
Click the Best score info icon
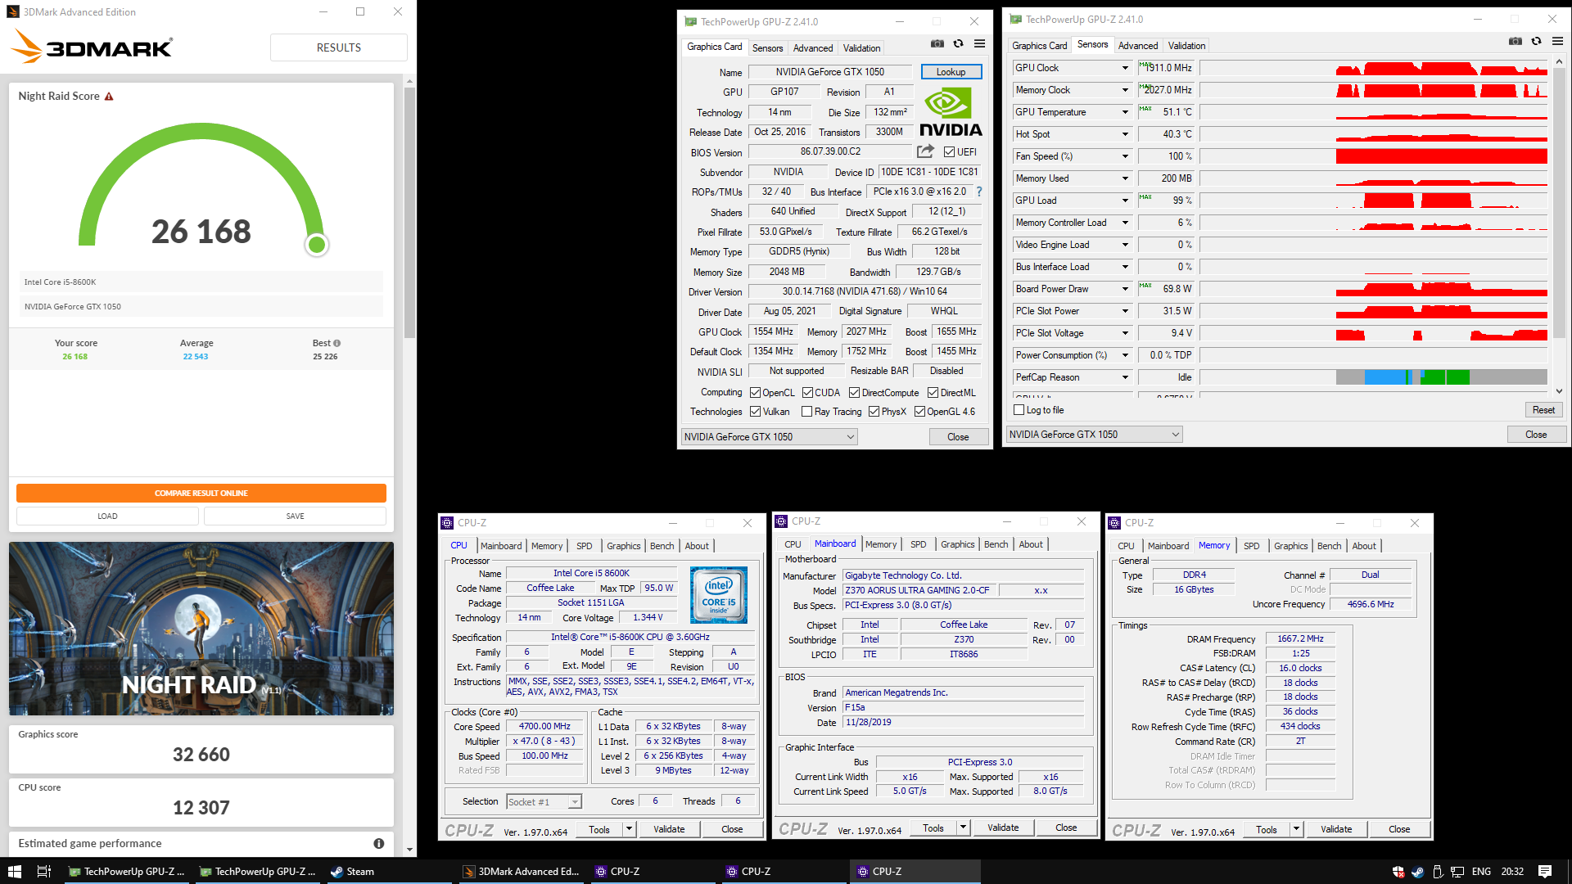pyautogui.click(x=337, y=344)
